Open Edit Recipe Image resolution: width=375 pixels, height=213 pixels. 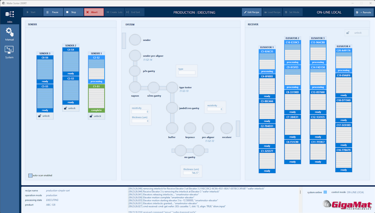[x=251, y=12]
